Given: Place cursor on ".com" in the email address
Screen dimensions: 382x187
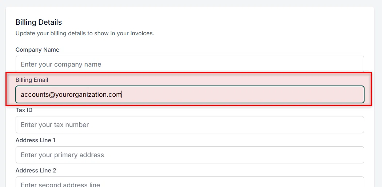Looking at the screenshot, I should point(114,95).
